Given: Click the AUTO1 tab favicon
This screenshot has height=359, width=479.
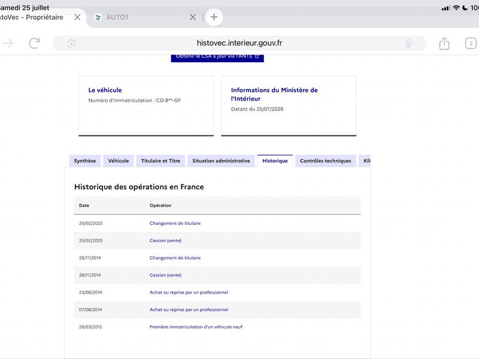Looking at the screenshot, I should (98, 17).
